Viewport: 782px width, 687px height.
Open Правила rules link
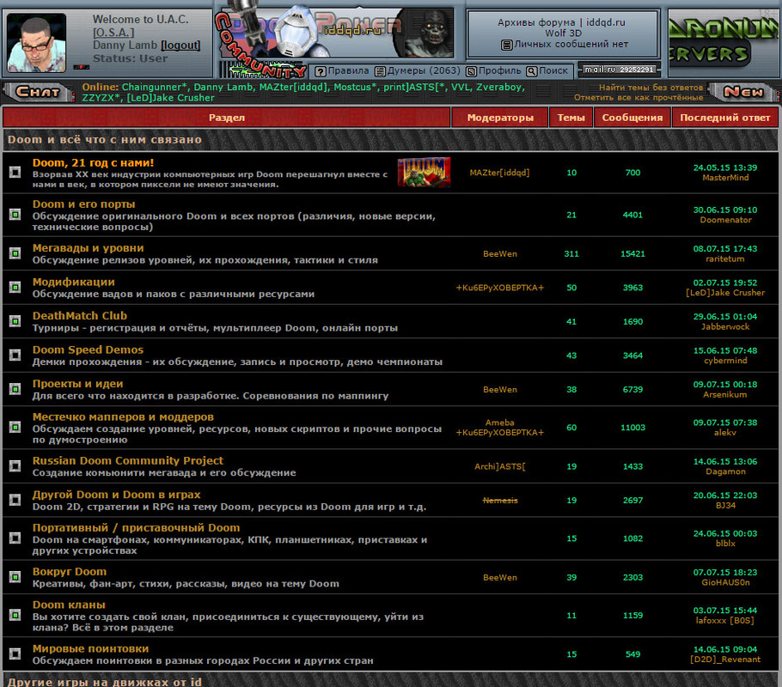click(x=348, y=70)
